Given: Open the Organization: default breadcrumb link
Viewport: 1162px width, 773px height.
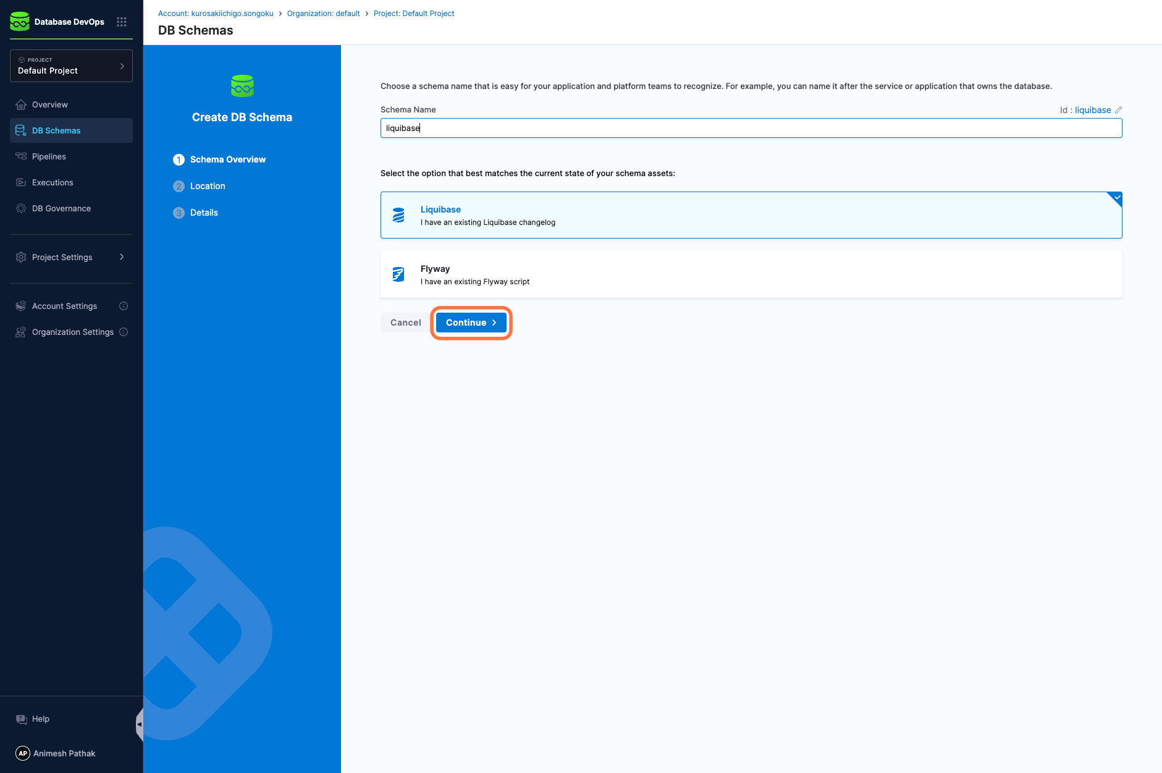Looking at the screenshot, I should pyautogui.click(x=324, y=13).
